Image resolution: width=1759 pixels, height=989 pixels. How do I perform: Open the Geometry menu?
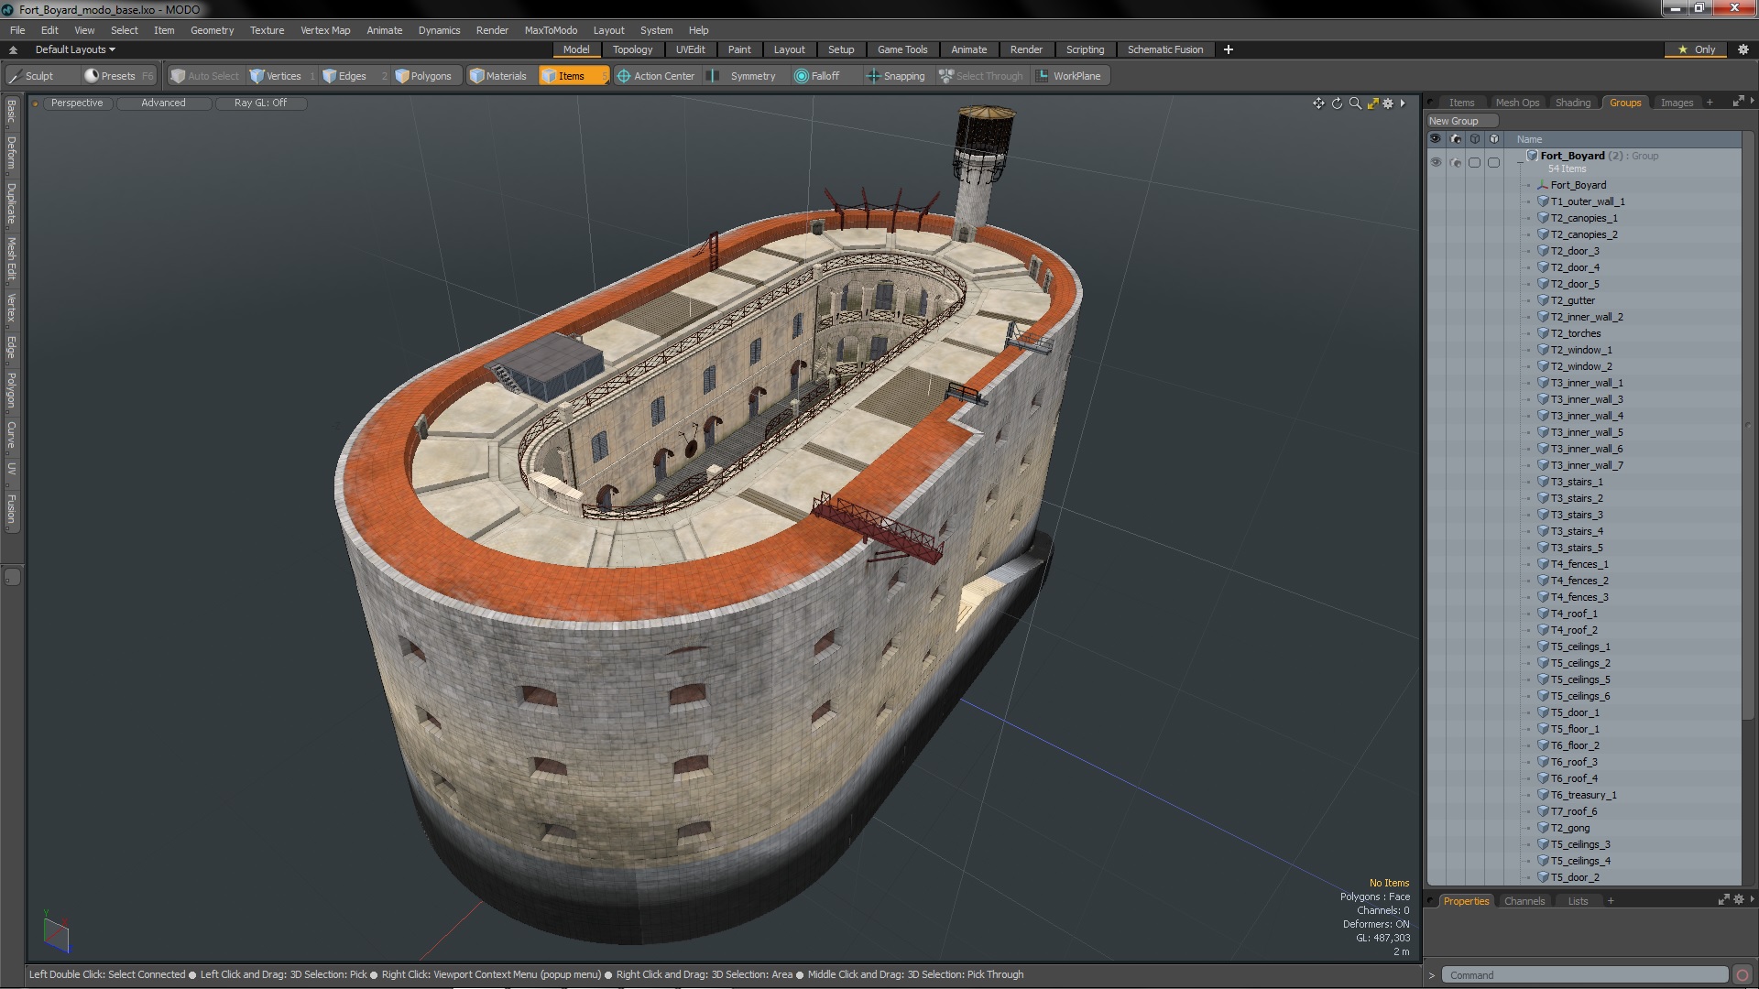point(212,30)
